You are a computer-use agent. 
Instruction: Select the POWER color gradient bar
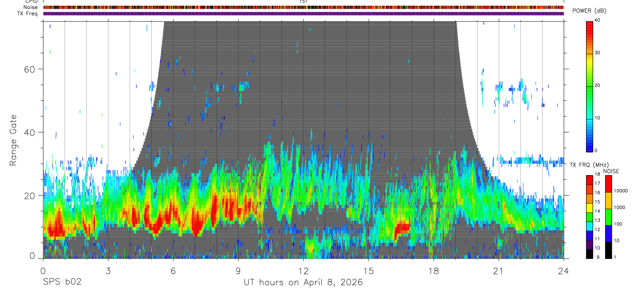590,86
